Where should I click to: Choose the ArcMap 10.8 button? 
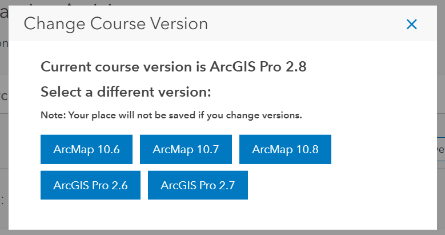point(285,150)
